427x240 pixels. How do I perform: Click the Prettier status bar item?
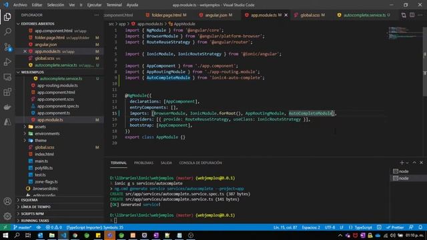coord(395,227)
